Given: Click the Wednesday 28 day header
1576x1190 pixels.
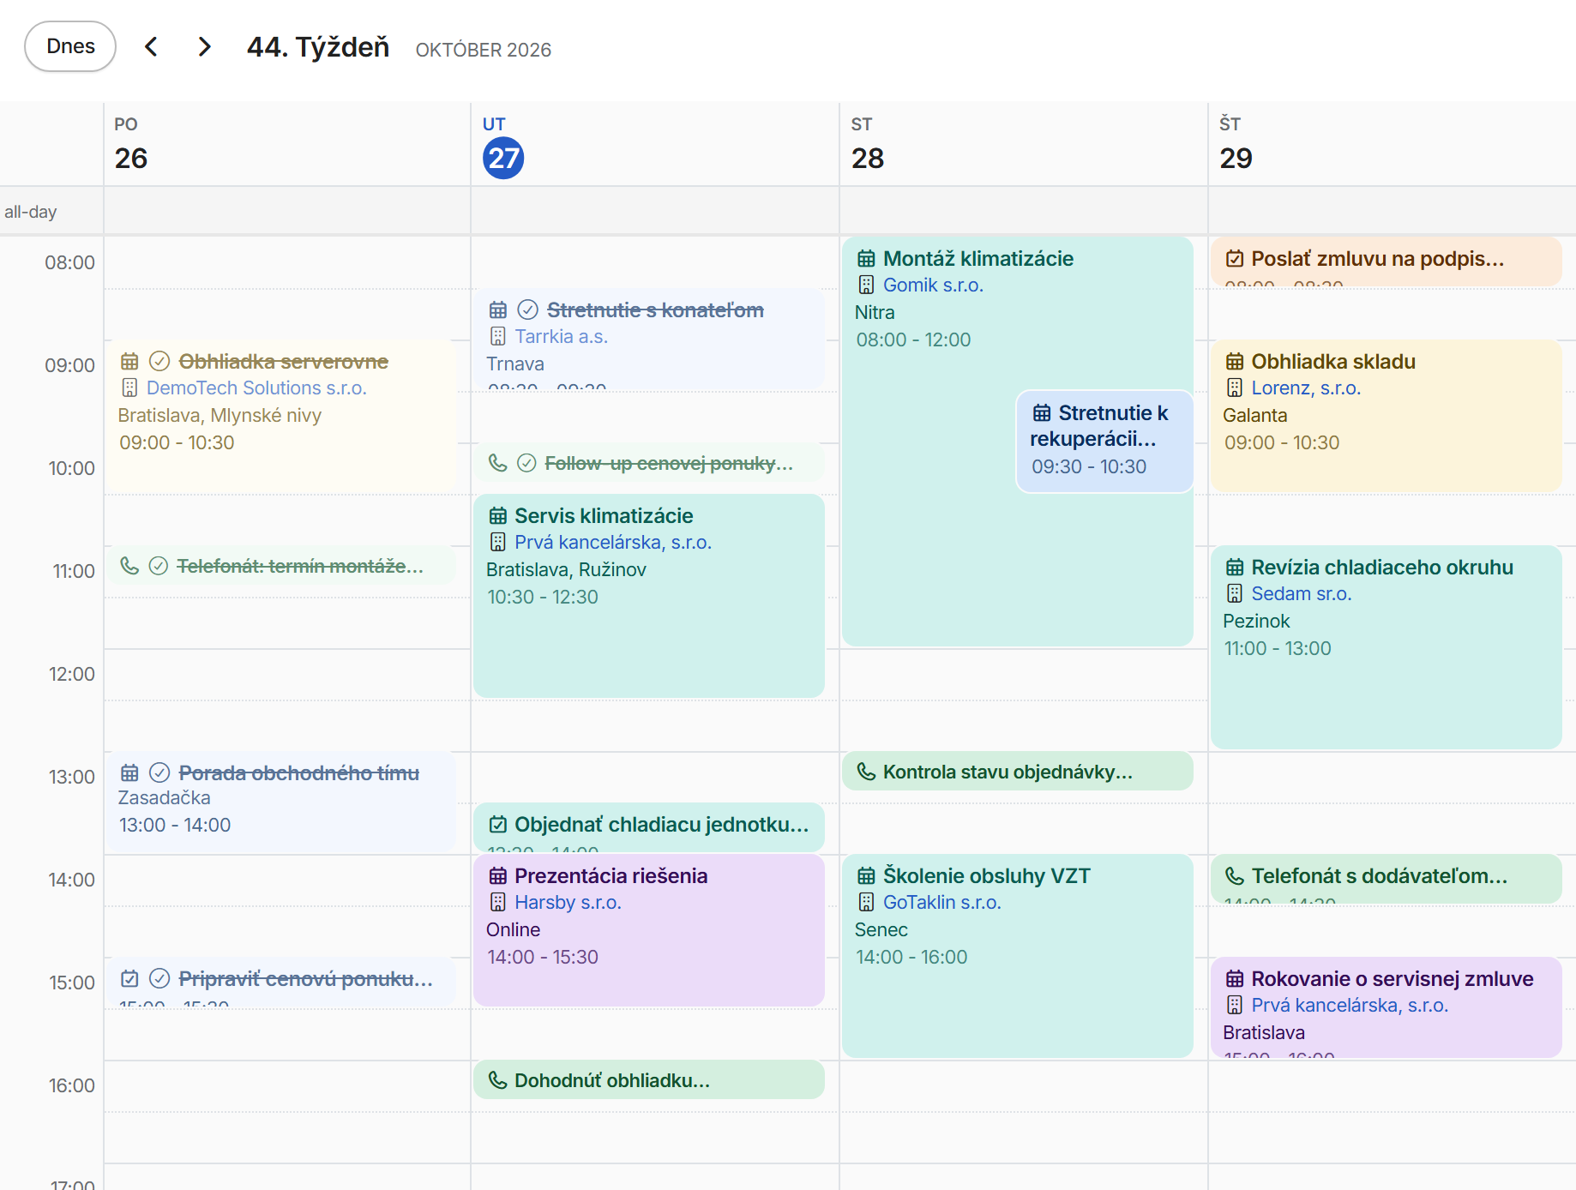Looking at the screenshot, I should pyautogui.click(x=1024, y=144).
